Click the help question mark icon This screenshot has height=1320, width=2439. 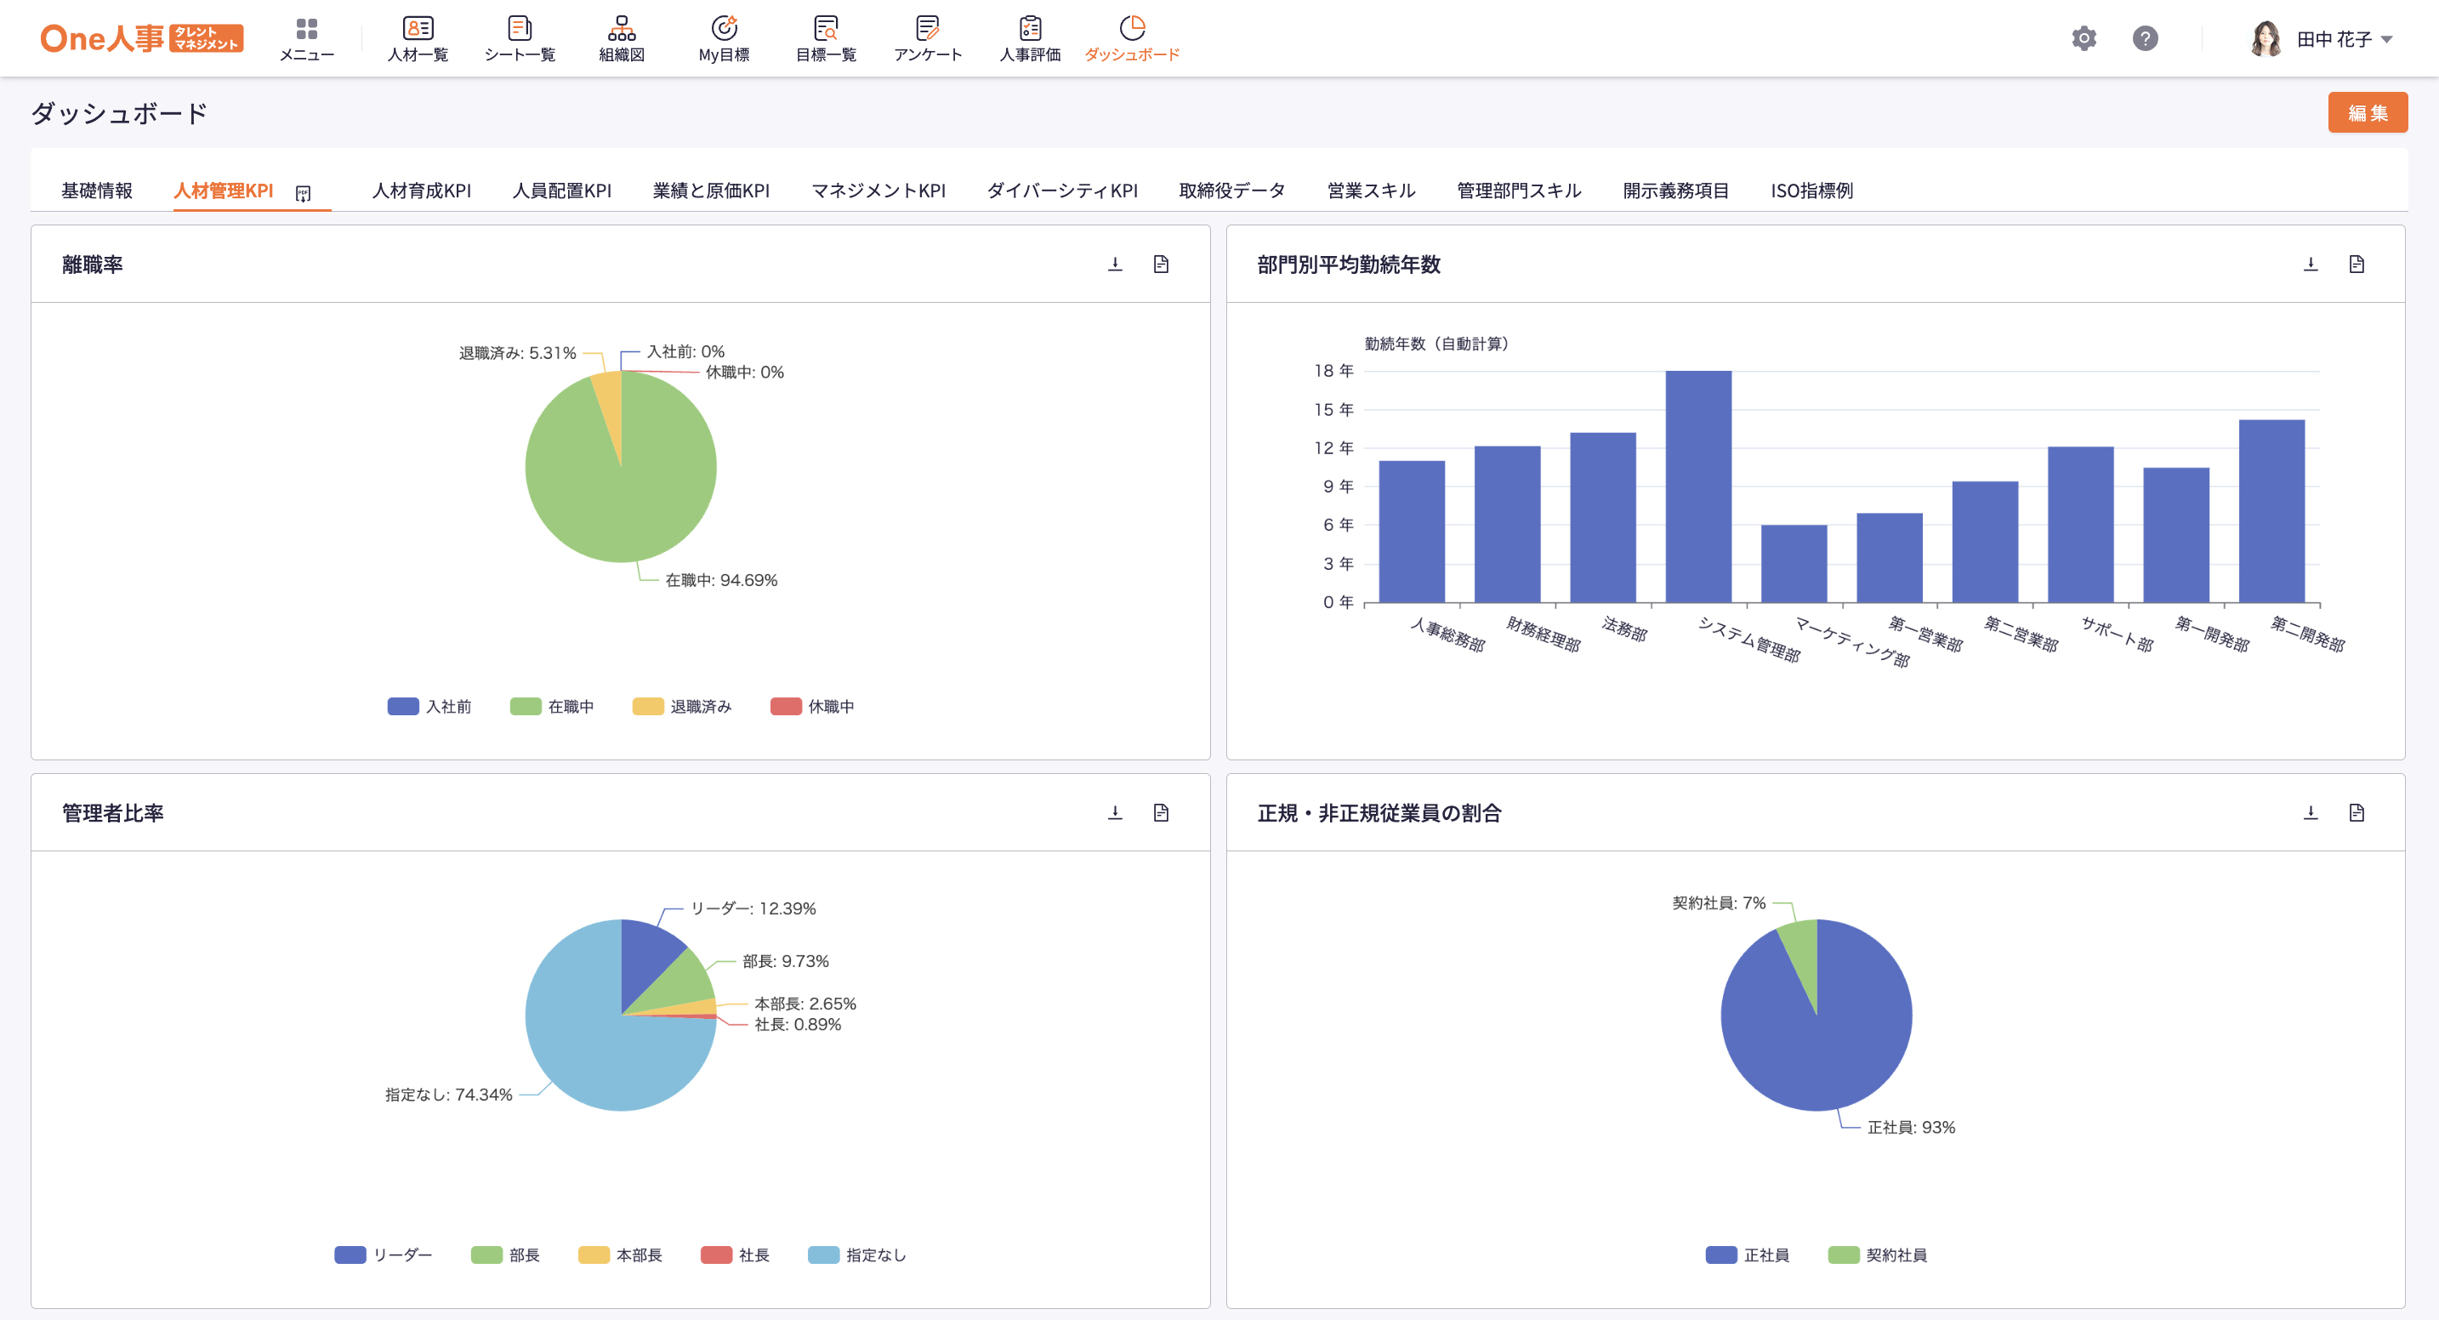coord(2145,39)
